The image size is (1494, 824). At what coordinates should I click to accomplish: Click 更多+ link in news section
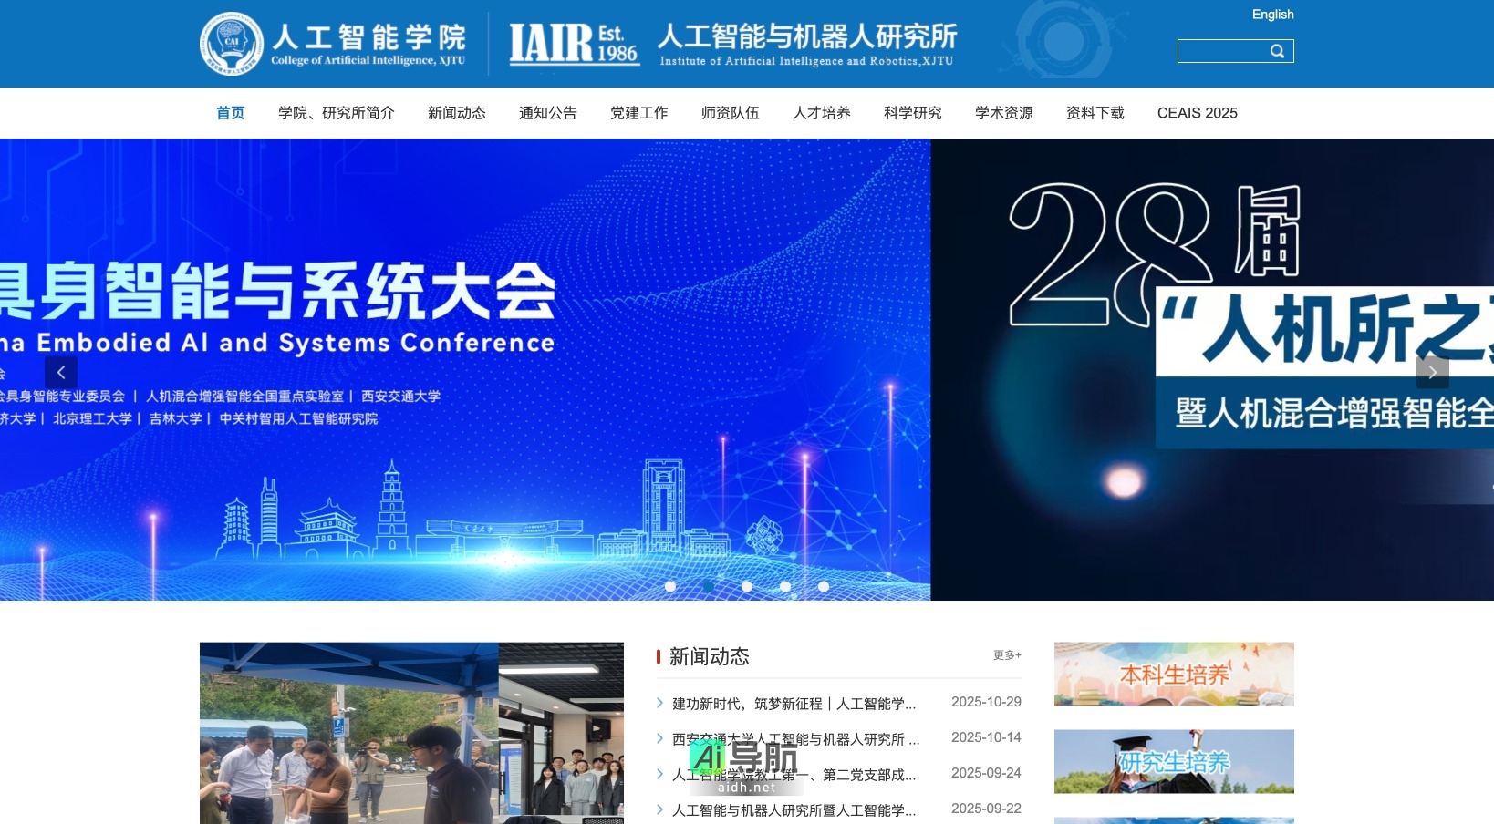coord(1007,655)
